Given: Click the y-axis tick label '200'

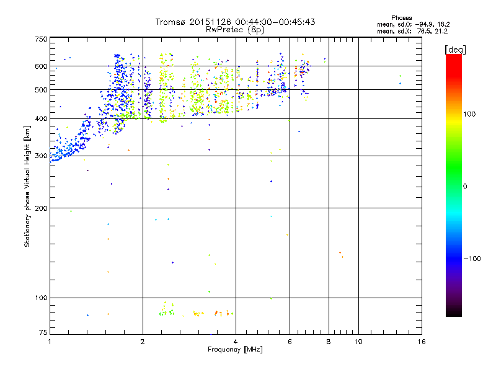Looking at the screenshot, I should point(41,208).
